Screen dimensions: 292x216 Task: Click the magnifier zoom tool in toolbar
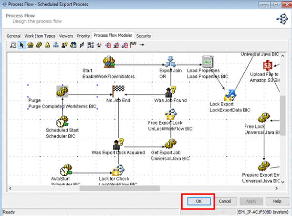[13, 45]
